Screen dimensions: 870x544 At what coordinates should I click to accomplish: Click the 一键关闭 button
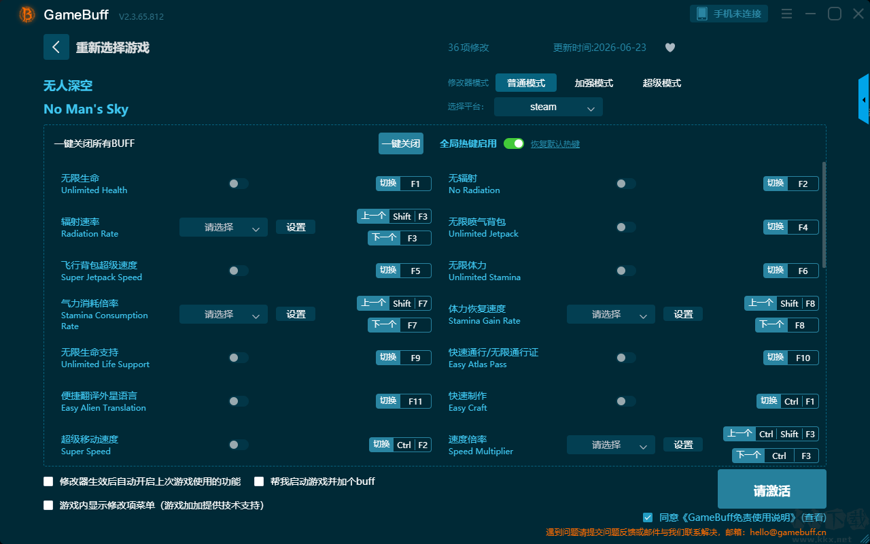[401, 143]
